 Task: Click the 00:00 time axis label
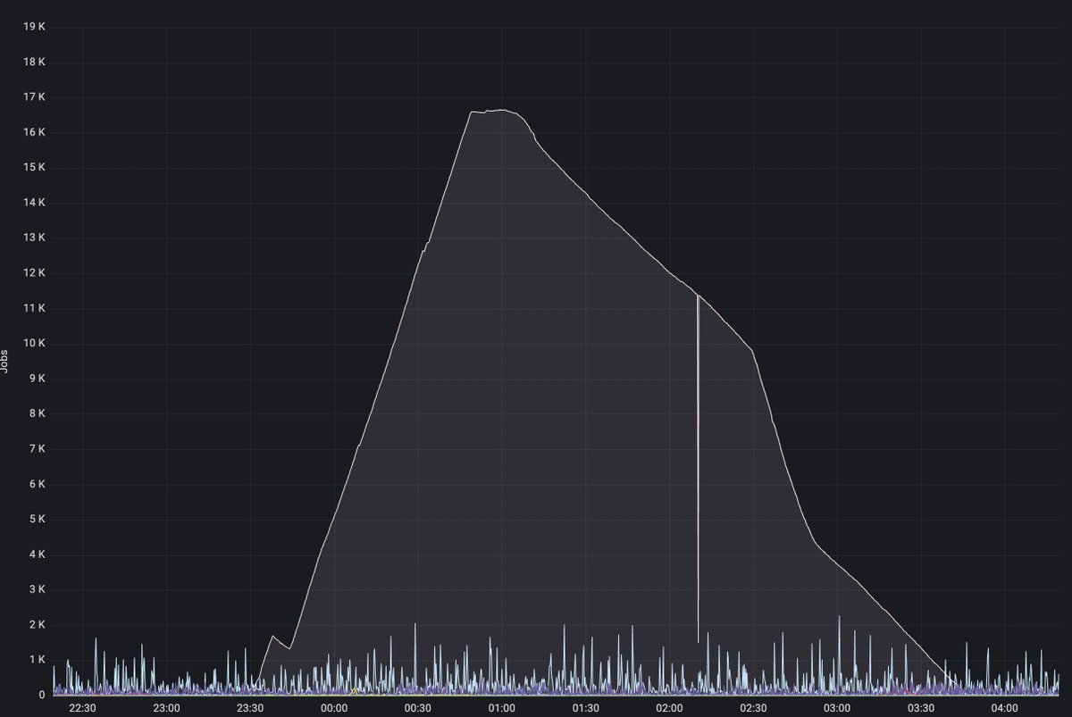[x=333, y=708]
